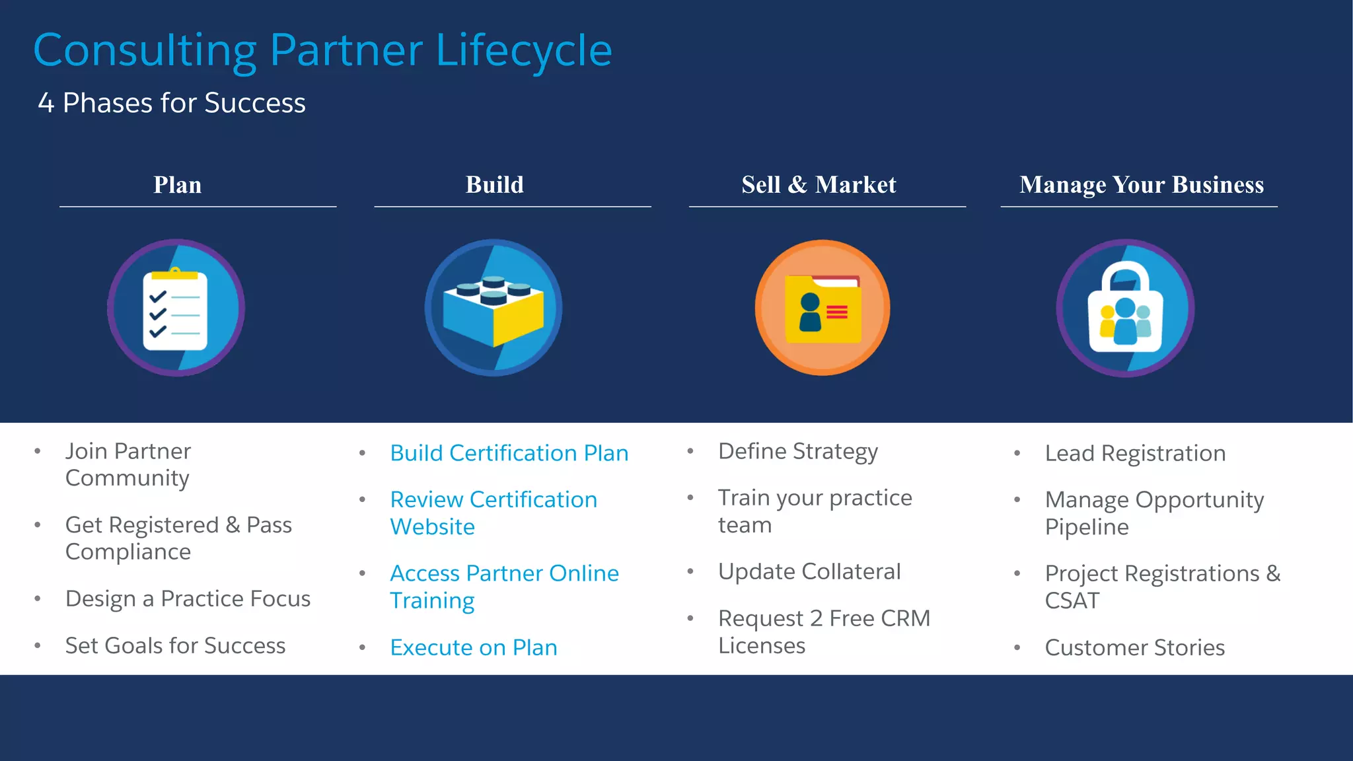Select the Plan phase heading

178,185
